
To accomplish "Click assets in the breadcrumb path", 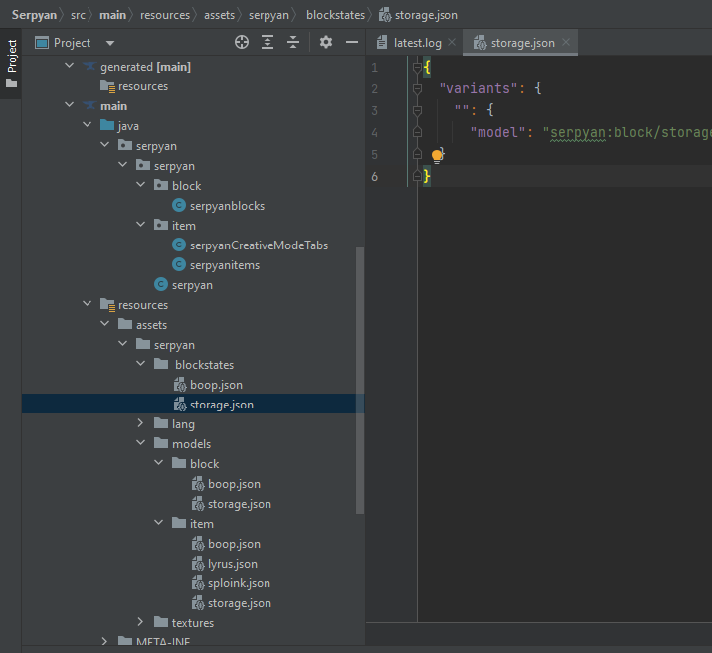I will pos(219,15).
